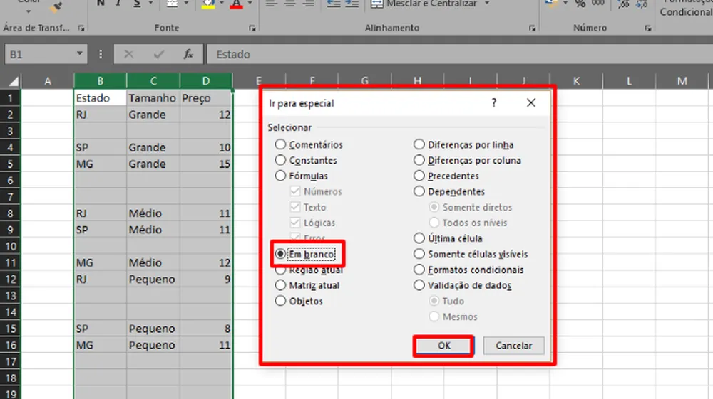Select Validação de dados radio option
713x399 pixels.
click(x=463, y=286)
